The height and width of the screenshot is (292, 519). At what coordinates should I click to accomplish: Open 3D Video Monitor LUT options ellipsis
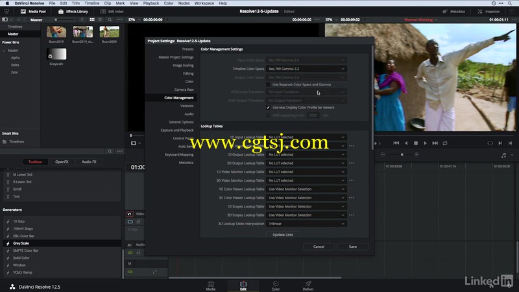tap(352, 180)
